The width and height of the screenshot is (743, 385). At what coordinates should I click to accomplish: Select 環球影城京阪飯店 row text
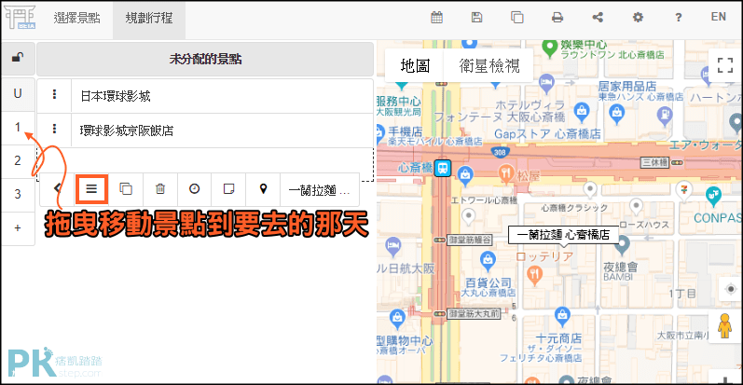coord(127,131)
